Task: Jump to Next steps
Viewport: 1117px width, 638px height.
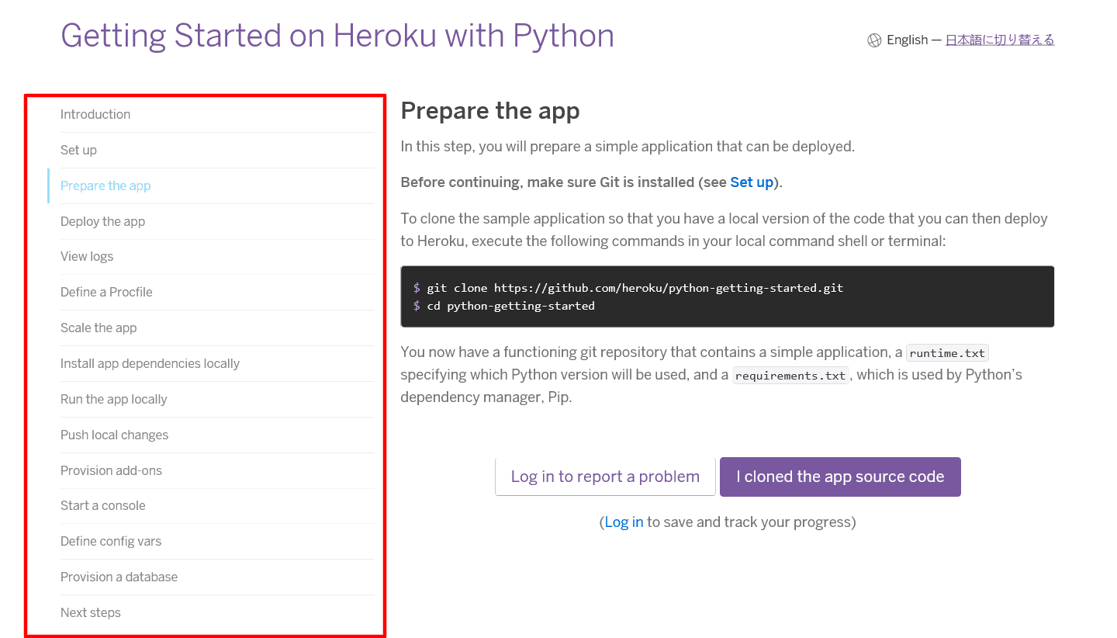Action: (91, 612)
